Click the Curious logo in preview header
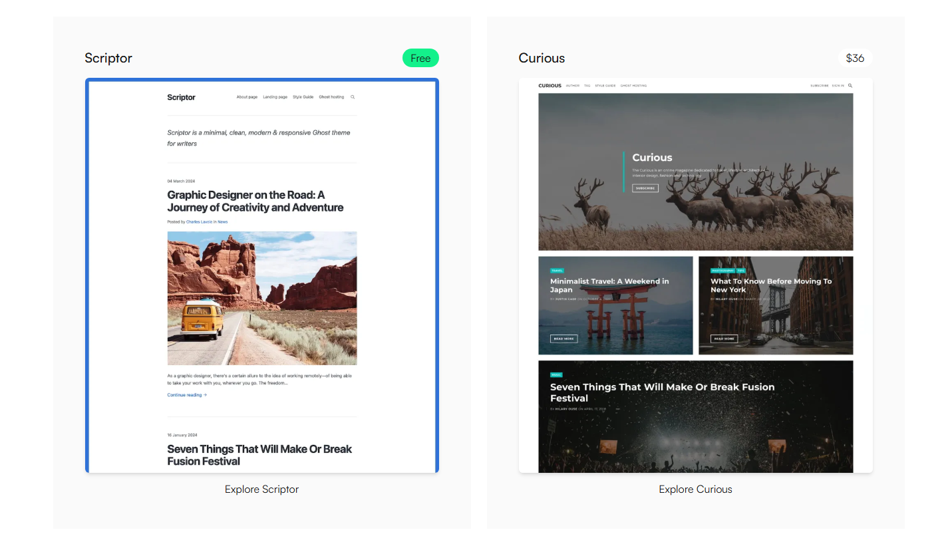Screen dimensions: 952x544 click(x=550, y=86)
